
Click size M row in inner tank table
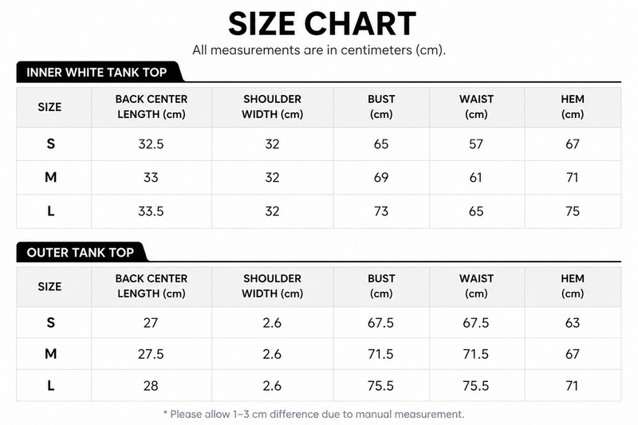tap(318, 177)
